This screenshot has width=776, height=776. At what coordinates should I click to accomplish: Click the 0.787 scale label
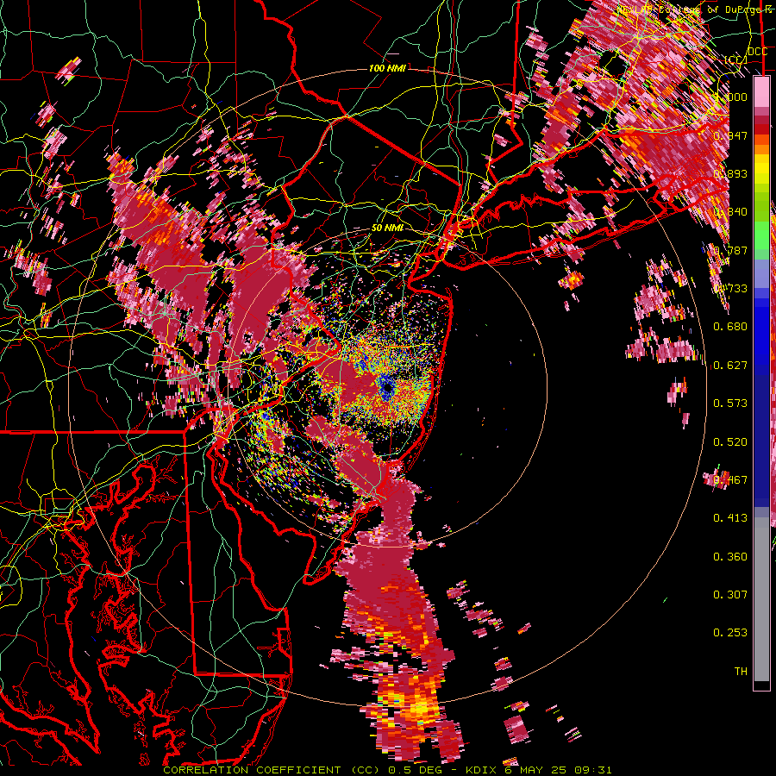point(730,250)
